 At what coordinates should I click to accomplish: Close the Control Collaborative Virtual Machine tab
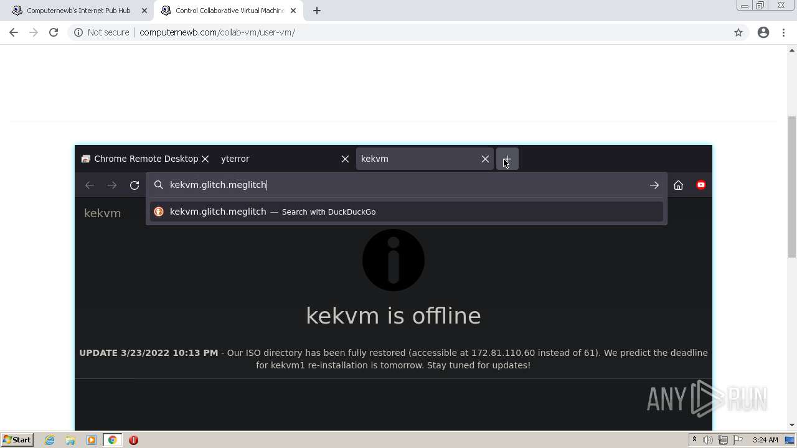click(293, 11)
